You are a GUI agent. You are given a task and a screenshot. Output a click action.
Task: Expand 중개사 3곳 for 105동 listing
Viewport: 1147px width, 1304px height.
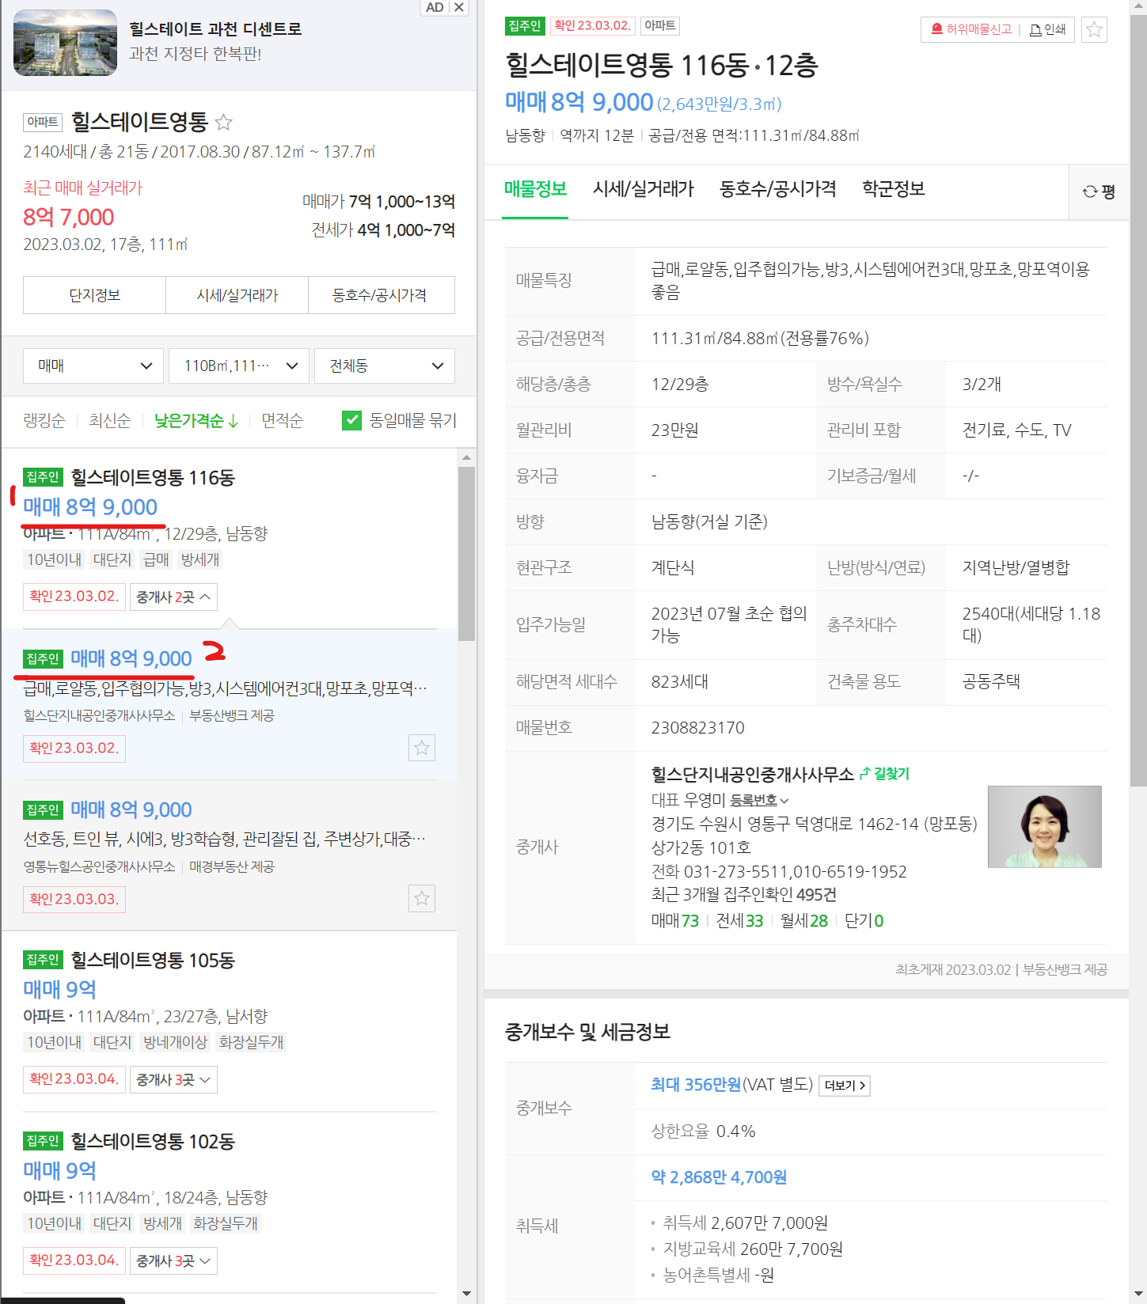pos(173,1079)
